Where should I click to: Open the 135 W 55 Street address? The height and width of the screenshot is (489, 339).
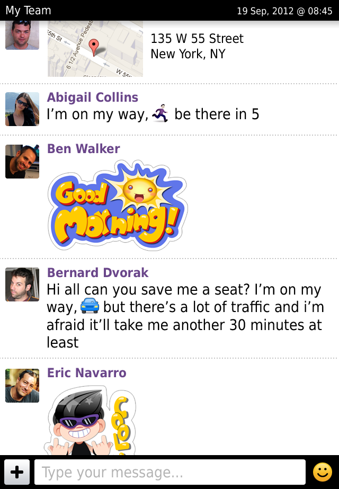(x=197, y=46)
